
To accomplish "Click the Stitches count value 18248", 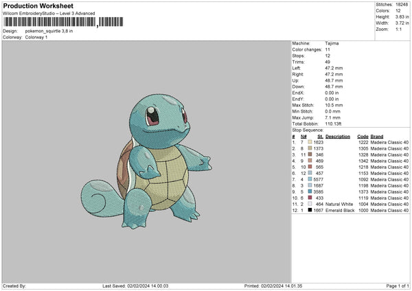I will click(402, 5).
